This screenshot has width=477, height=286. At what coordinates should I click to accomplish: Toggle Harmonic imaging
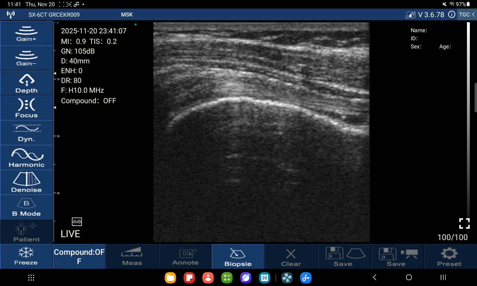pyautogui.click(x=27, y=158)
